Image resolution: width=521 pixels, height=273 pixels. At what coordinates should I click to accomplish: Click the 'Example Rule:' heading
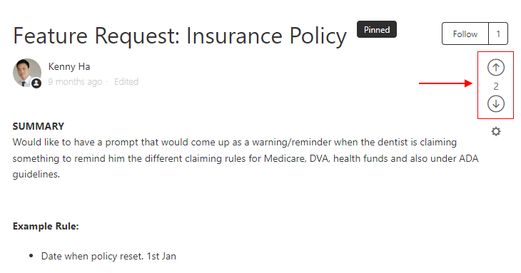[46, 226]
